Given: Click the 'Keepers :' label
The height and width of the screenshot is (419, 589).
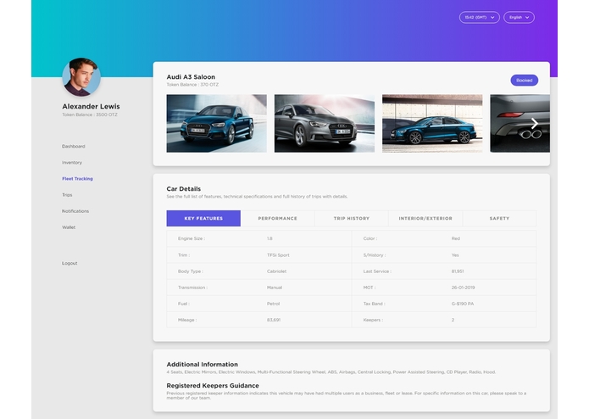Looking at the screenshot, I should tap(373, 320).
